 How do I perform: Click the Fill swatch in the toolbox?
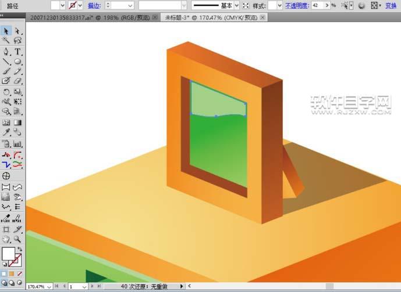click(9, 254)
